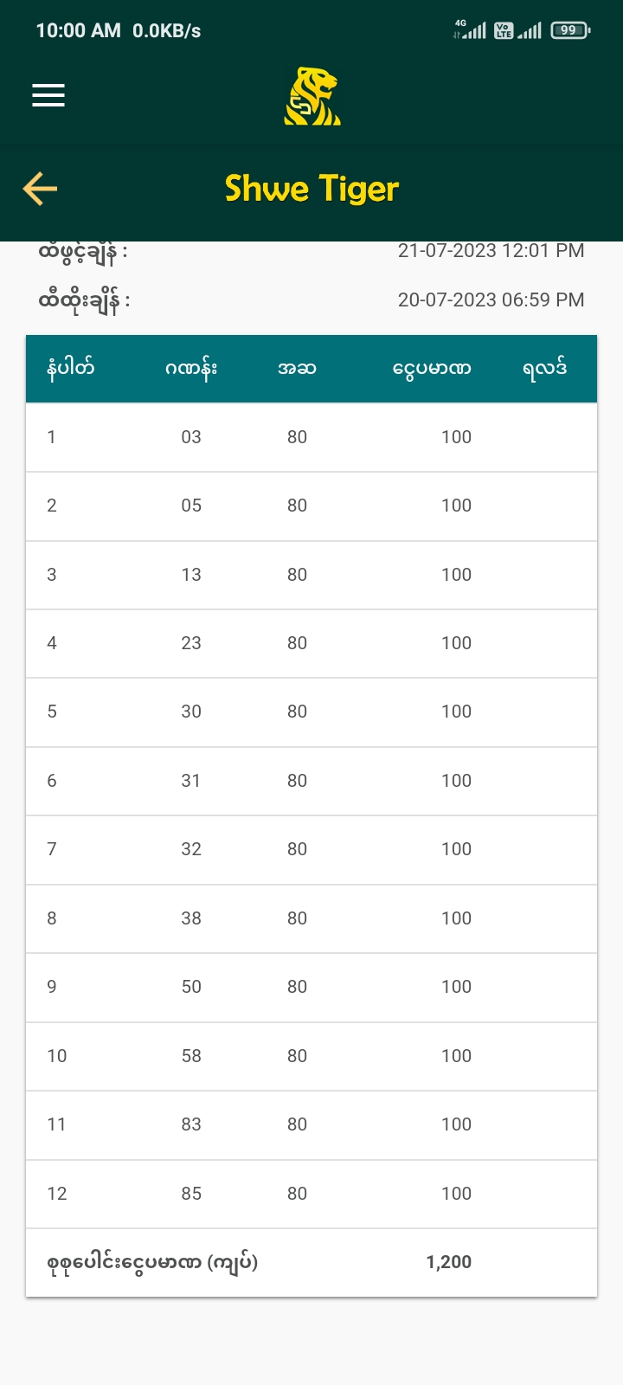This screenshot has width=623, height=1385.
Task: Tap the ရလဒ် column header
Action: [x=545, y=369]
